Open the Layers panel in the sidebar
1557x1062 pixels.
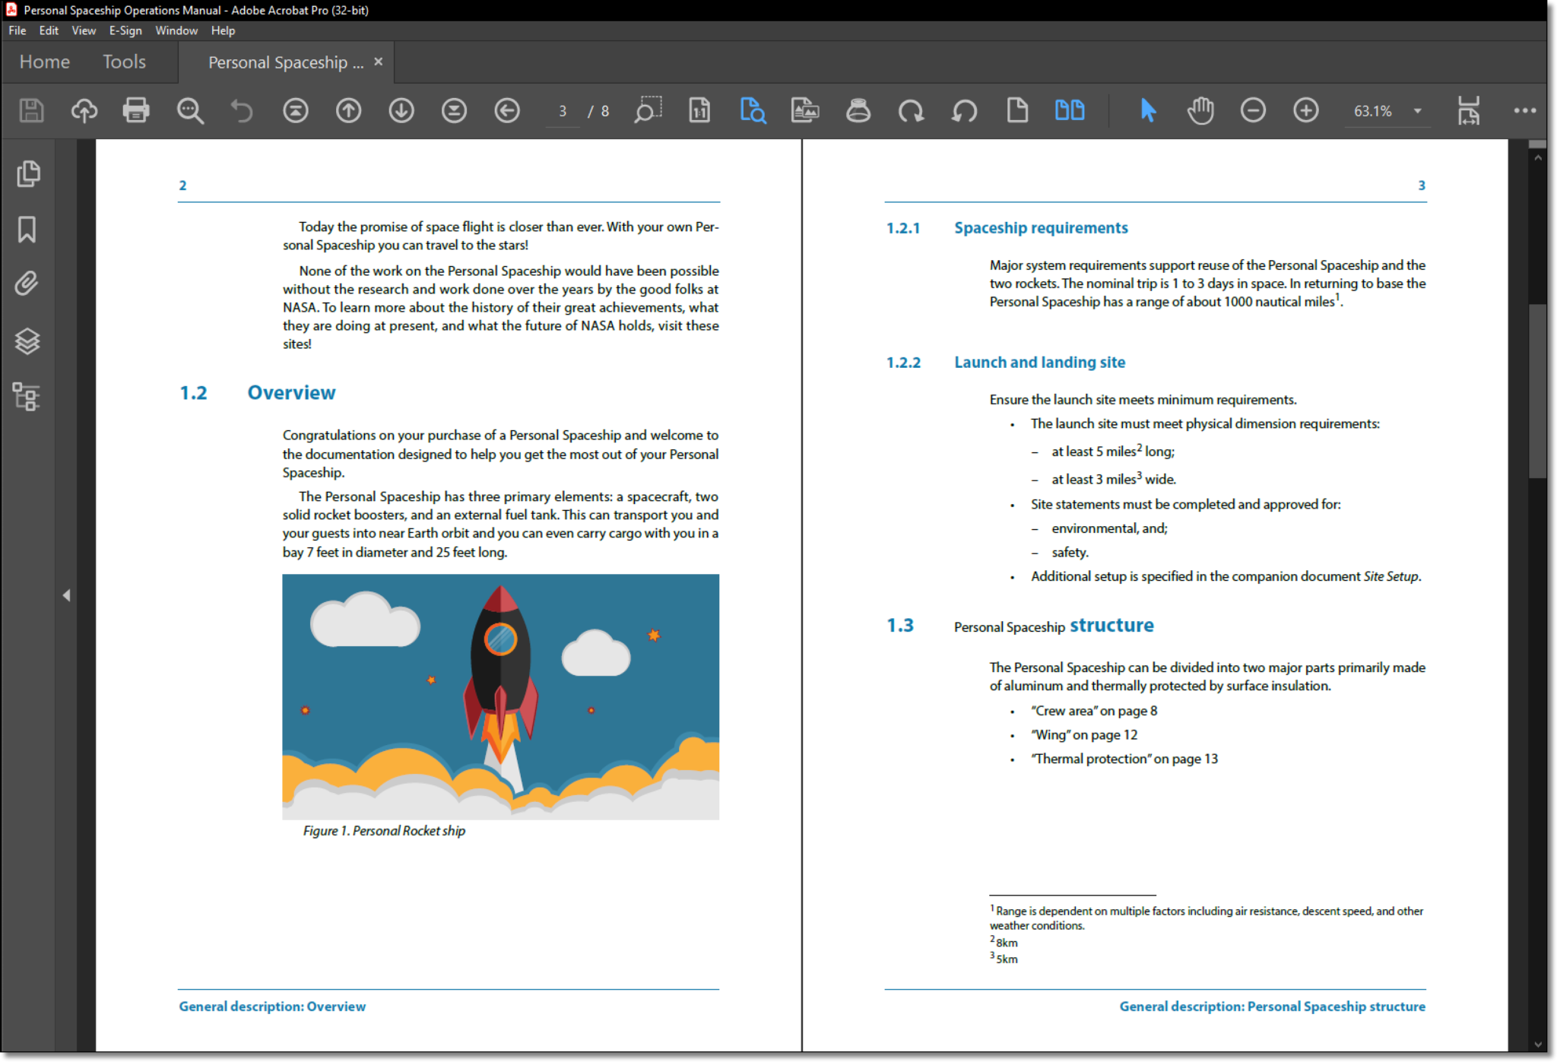point(28,341)
